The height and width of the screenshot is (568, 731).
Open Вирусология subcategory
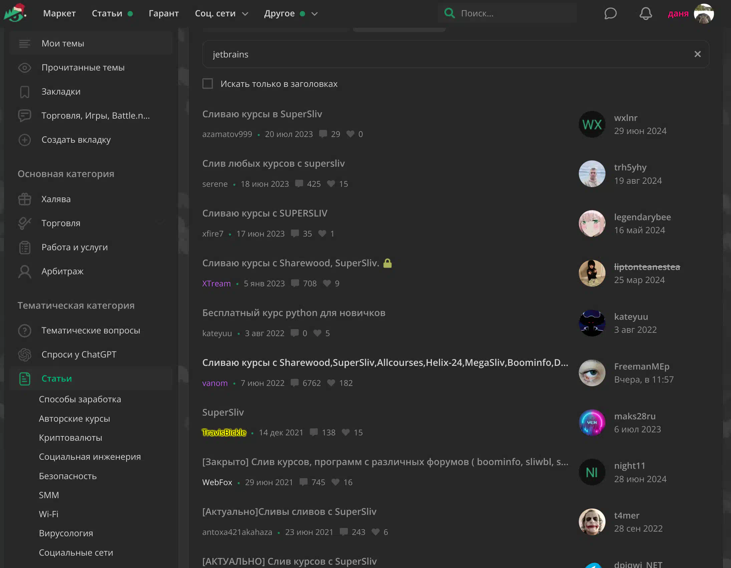66,533
